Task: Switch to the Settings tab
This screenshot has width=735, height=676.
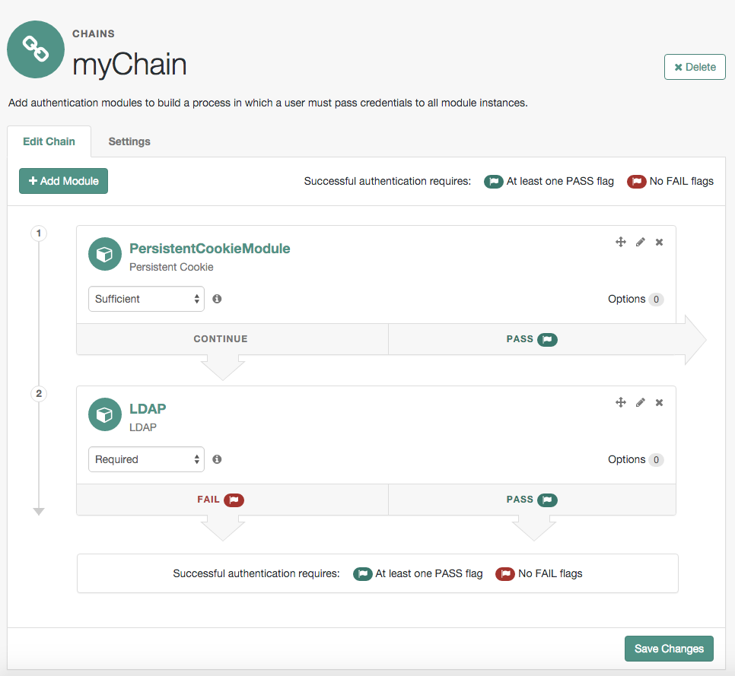Action: (129, 141)
